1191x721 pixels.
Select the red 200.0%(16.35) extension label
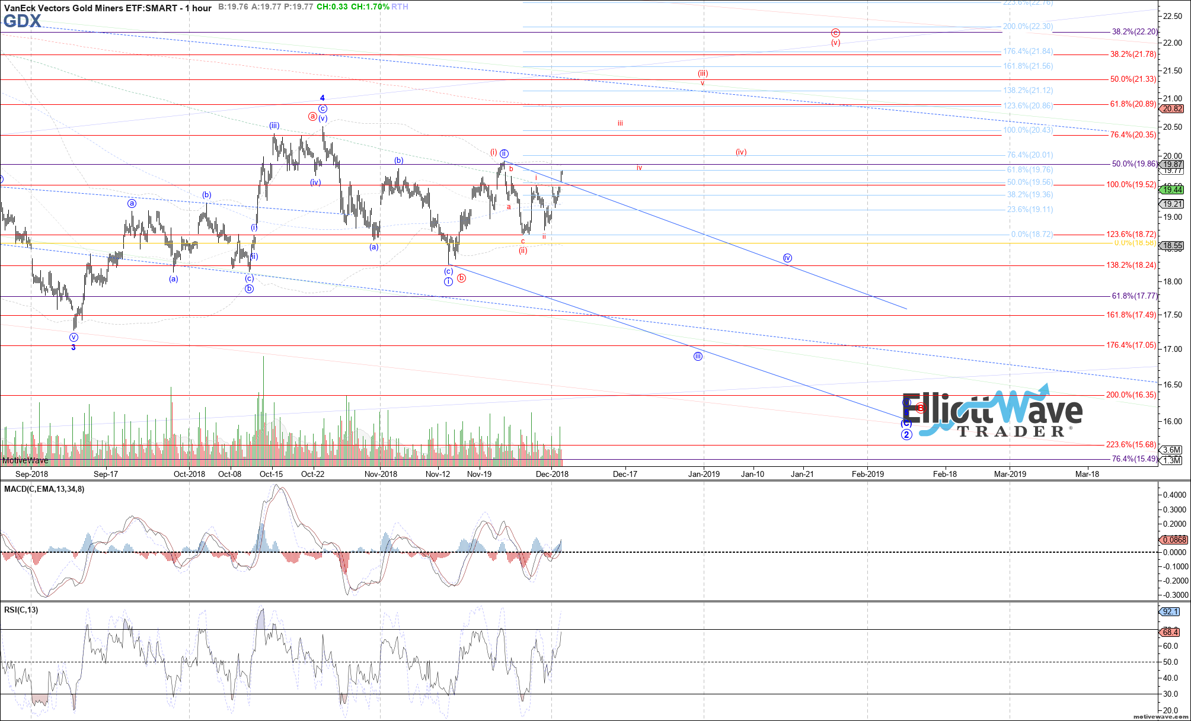coord(1131,395)
